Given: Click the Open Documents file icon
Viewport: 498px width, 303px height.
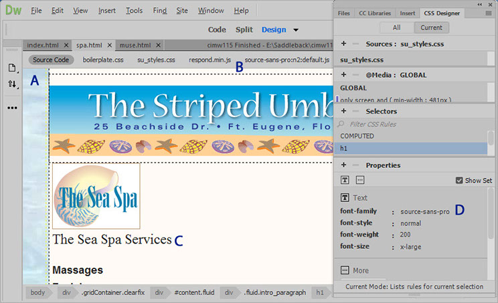Looking at the screenshot, I should 12,68.
